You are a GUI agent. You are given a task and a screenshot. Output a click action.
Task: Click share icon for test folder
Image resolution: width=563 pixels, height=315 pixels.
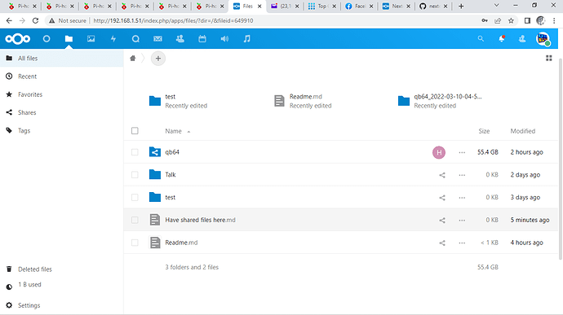[442, 198]
